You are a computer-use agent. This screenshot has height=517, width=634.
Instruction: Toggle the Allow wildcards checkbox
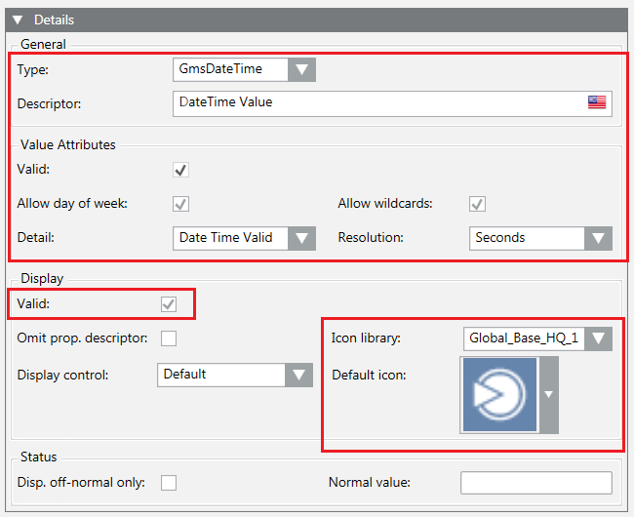[478, 204]
